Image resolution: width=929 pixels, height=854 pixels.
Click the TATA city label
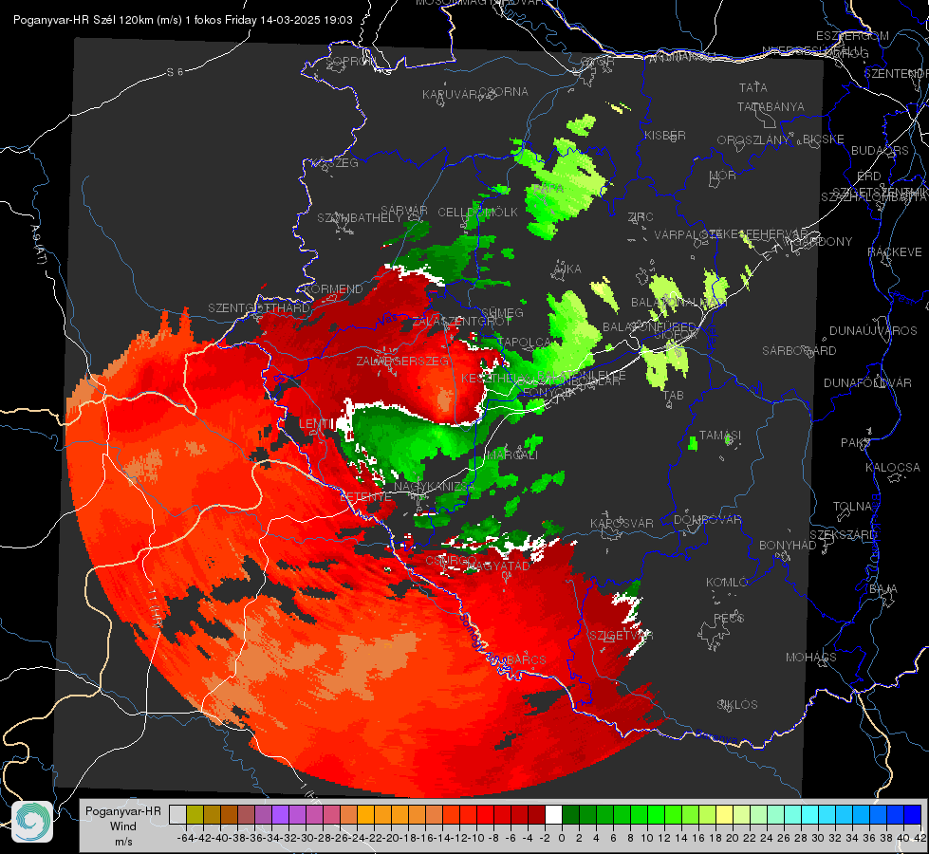(753, 87)
